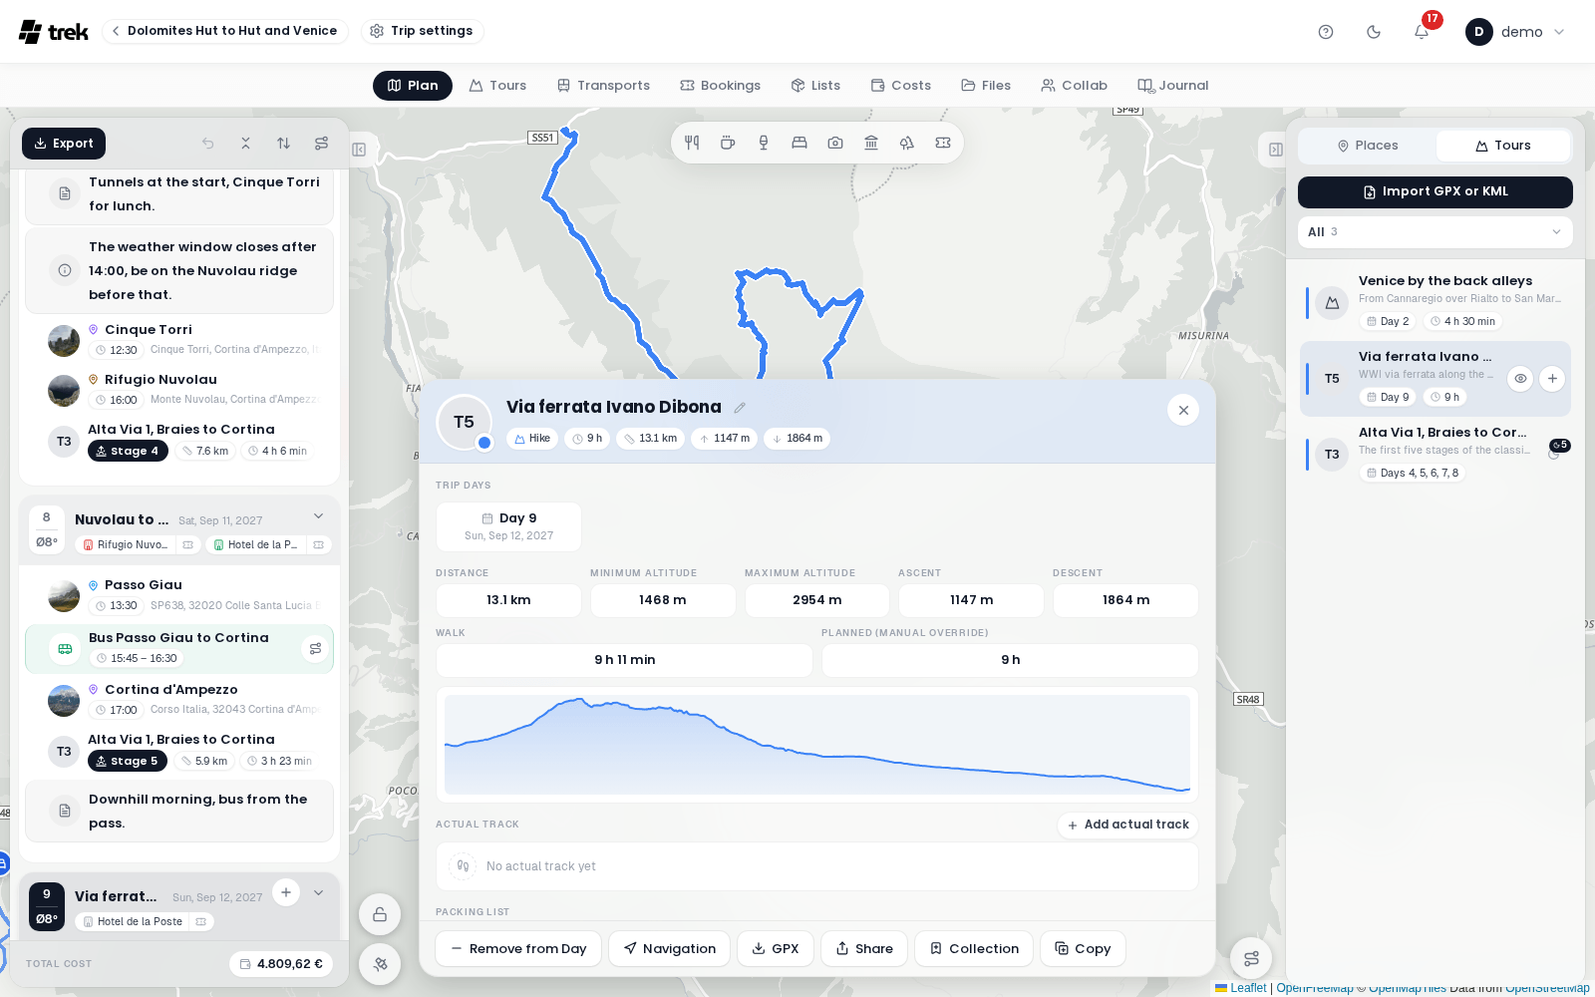Viewport: 1595px width, 997px height.
Task: Download GPX from tour dialog
Action: tap(776, 949)
